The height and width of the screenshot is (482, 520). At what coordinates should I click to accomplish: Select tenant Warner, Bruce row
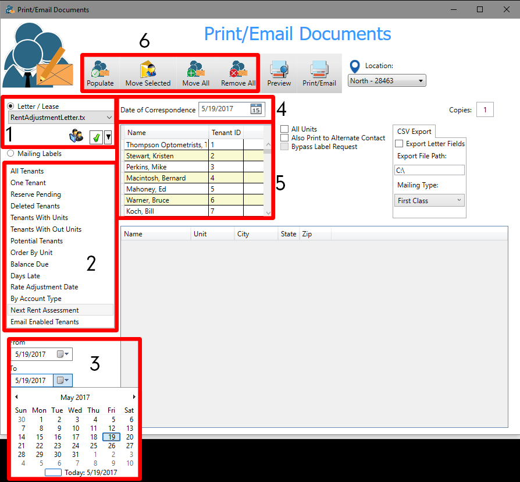[194, 200]
